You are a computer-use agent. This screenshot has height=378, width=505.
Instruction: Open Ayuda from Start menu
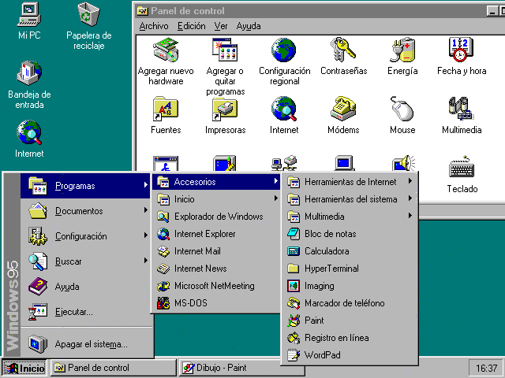86,287
